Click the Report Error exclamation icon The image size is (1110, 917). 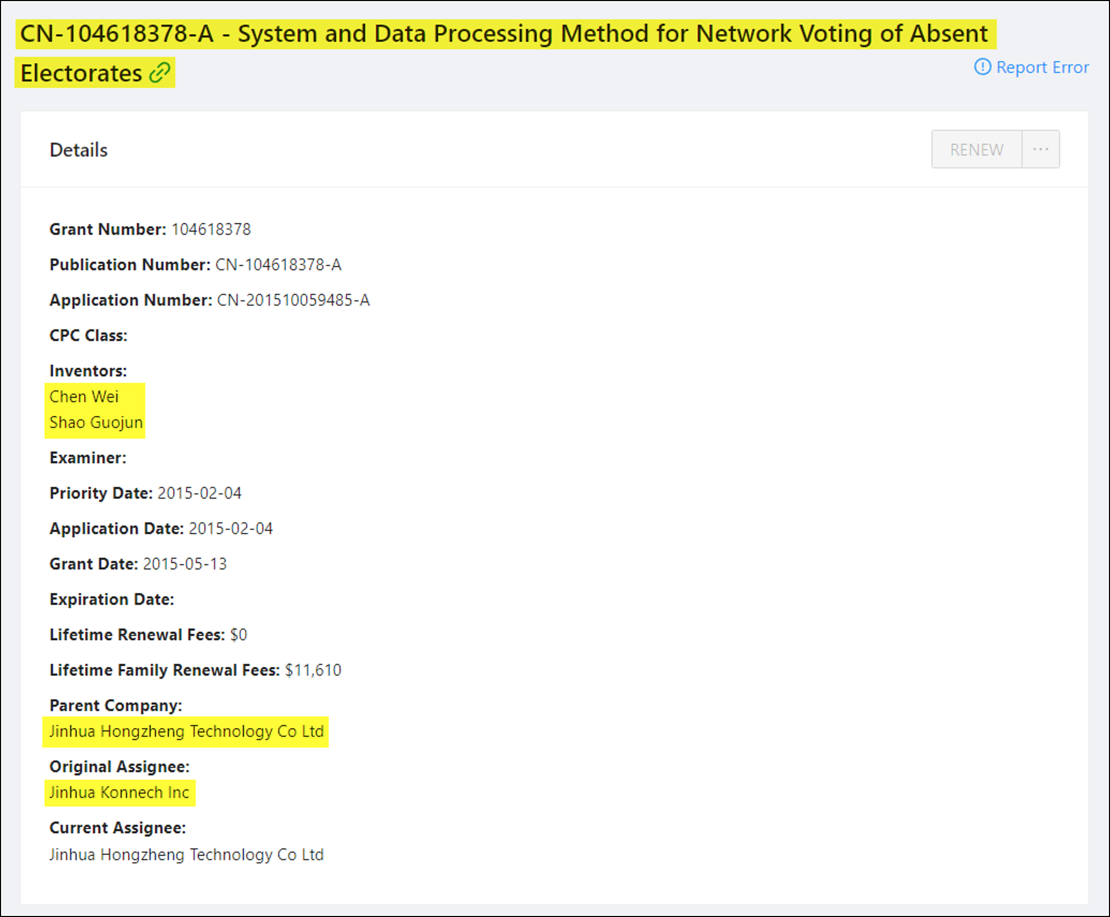click(982, 67)
